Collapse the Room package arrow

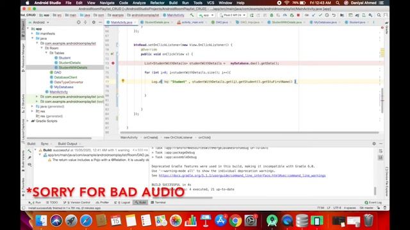click(x=42, y=48)
